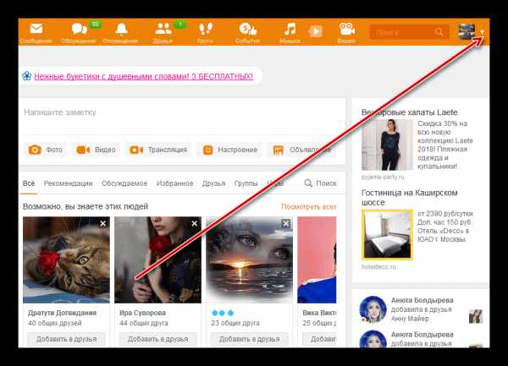The height and width of the screenshot is (366, 508).
Task: Open Messages envelope icon in top bar
Action: point(36,29)
